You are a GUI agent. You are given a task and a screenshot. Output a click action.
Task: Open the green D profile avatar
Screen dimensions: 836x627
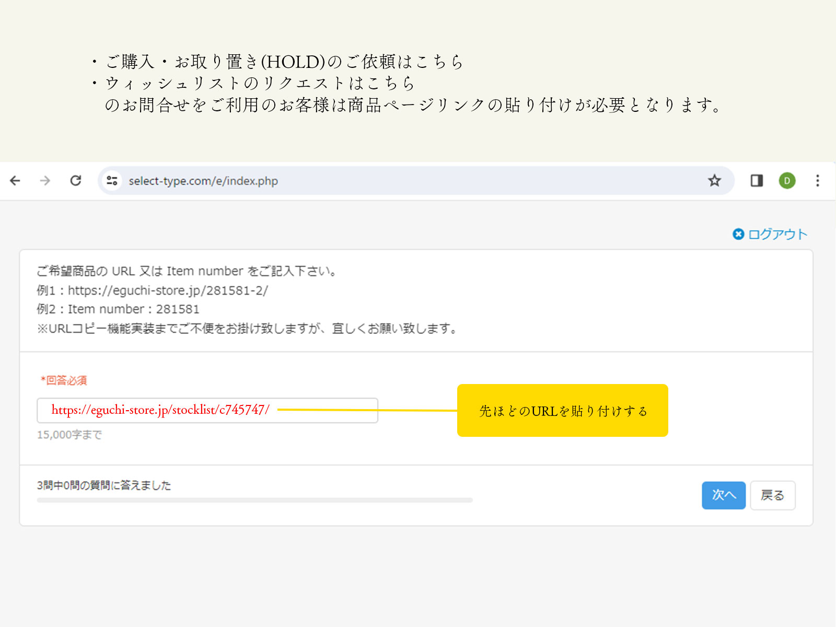[x=787, y=181]
